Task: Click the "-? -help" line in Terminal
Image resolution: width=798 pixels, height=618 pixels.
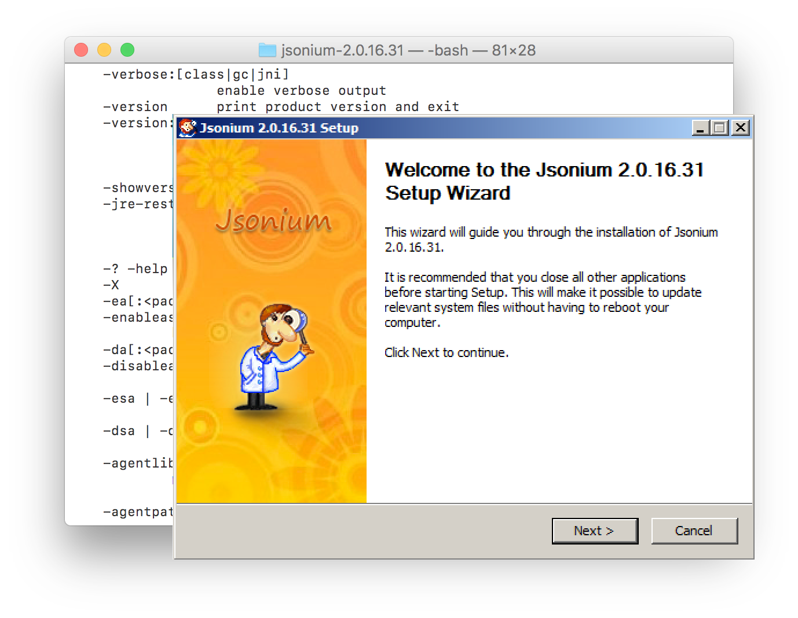Action: 136,268
